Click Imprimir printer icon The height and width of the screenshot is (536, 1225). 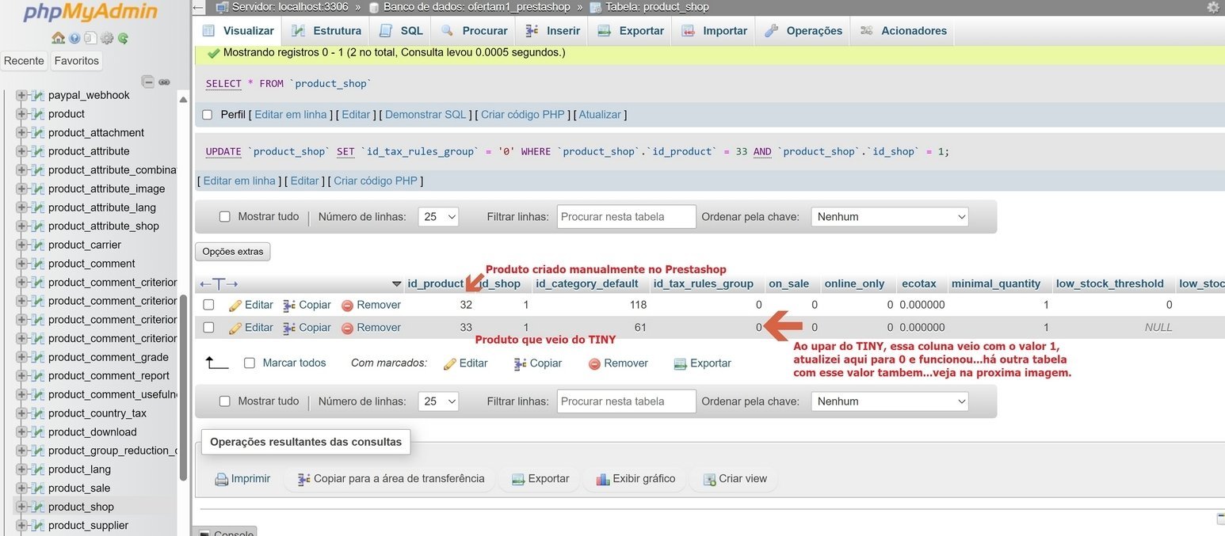(222, 479)
